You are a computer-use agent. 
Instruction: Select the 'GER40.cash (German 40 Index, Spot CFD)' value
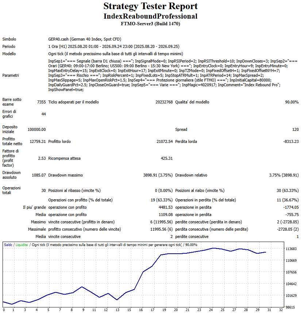point(85,39)
